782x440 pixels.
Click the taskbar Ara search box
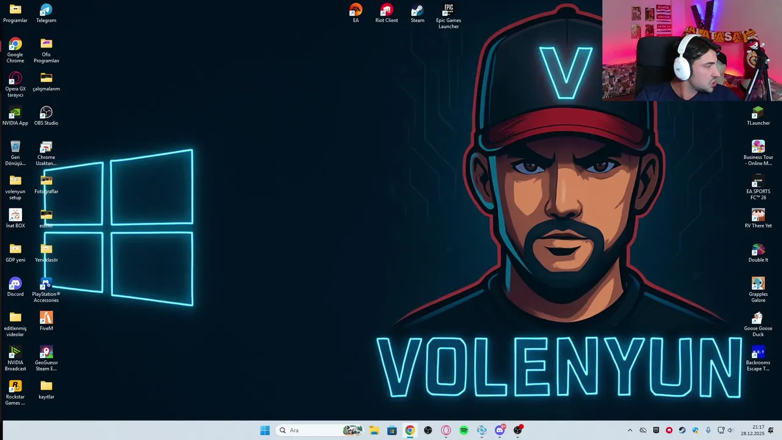pyautogui.click(x=320, y=430)
